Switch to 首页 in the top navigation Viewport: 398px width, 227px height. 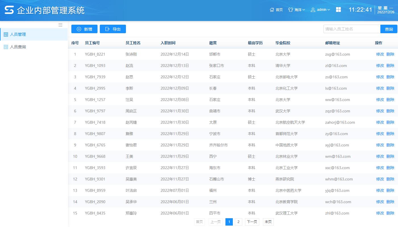tap(279, 10)
